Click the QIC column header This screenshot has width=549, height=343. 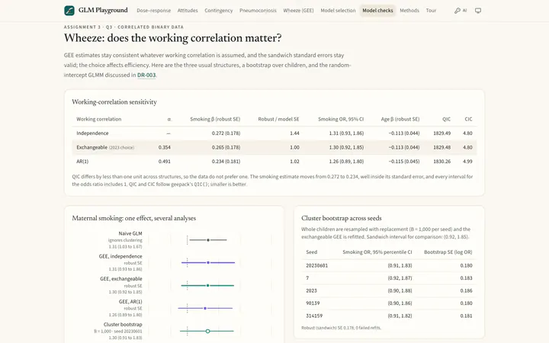click(446, 119)
